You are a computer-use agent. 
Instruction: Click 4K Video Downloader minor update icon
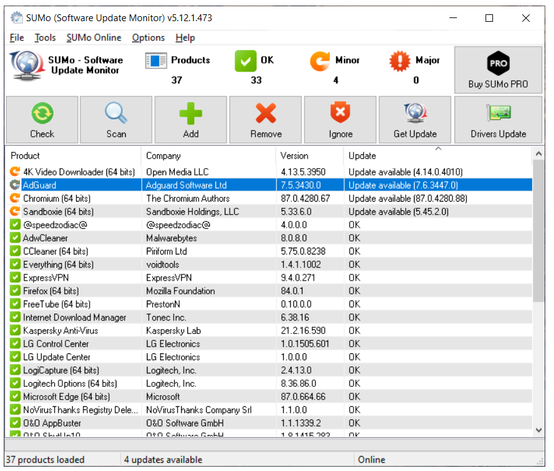pyautogui.click(x=15, y=172)
